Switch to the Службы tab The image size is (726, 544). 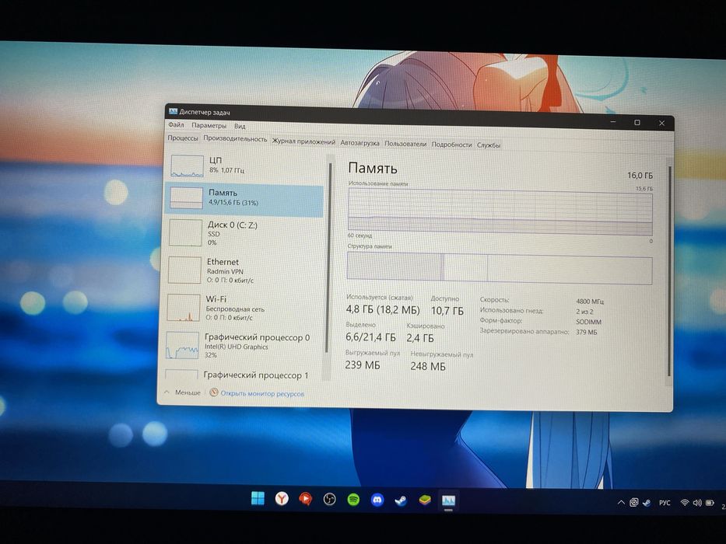[x=489, y=145]
